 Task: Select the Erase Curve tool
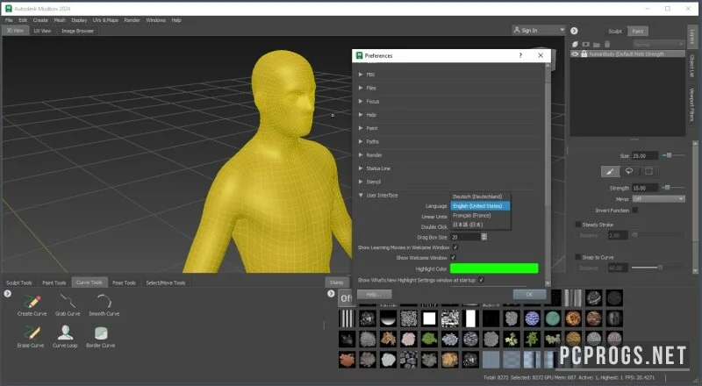point(31,337)
